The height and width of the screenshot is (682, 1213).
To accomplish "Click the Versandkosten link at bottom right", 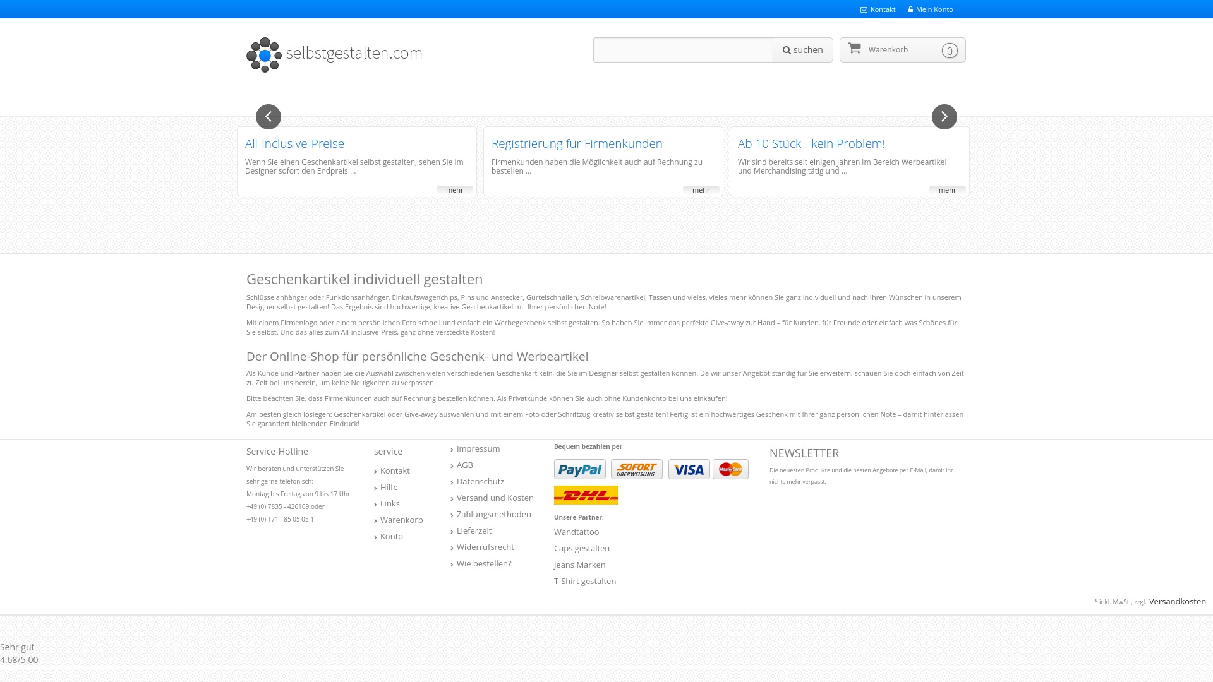I will (x=1177, y=601).
